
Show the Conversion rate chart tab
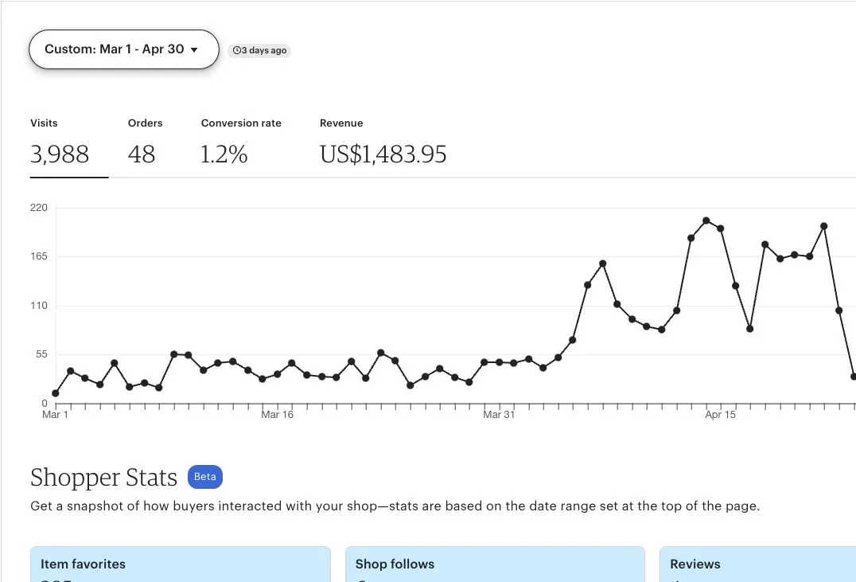click(240, 143)
